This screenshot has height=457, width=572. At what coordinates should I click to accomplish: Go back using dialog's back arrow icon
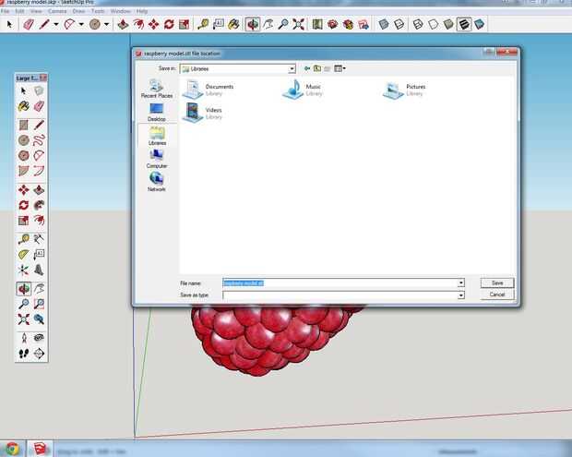click(x=307, y=68)
